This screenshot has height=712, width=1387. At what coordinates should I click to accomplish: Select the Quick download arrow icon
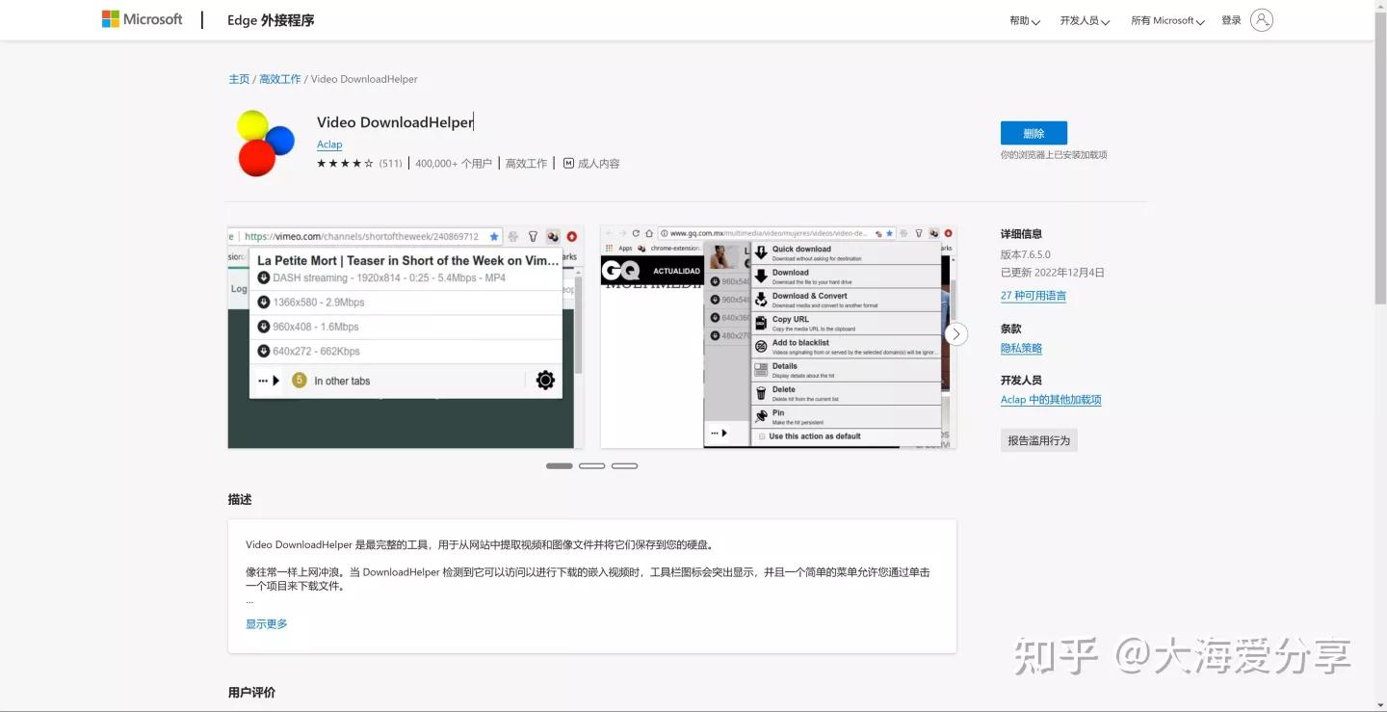tap(761, 251)
